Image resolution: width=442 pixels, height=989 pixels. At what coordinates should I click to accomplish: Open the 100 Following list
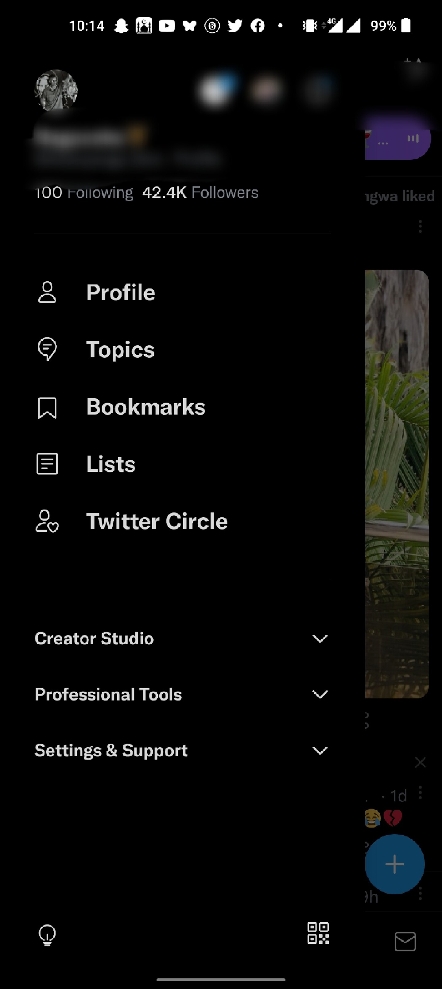[84, 192]
